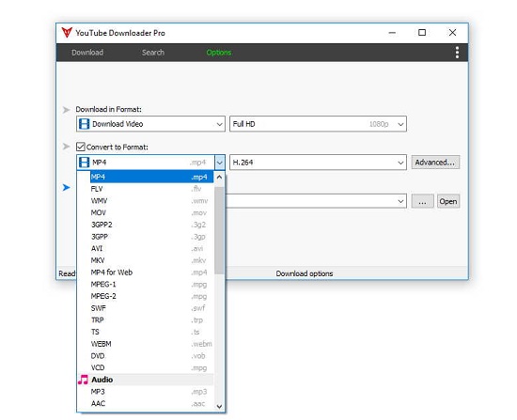
Task: Collapse the MP4 convert format dropdown
Action: [219, 163]
